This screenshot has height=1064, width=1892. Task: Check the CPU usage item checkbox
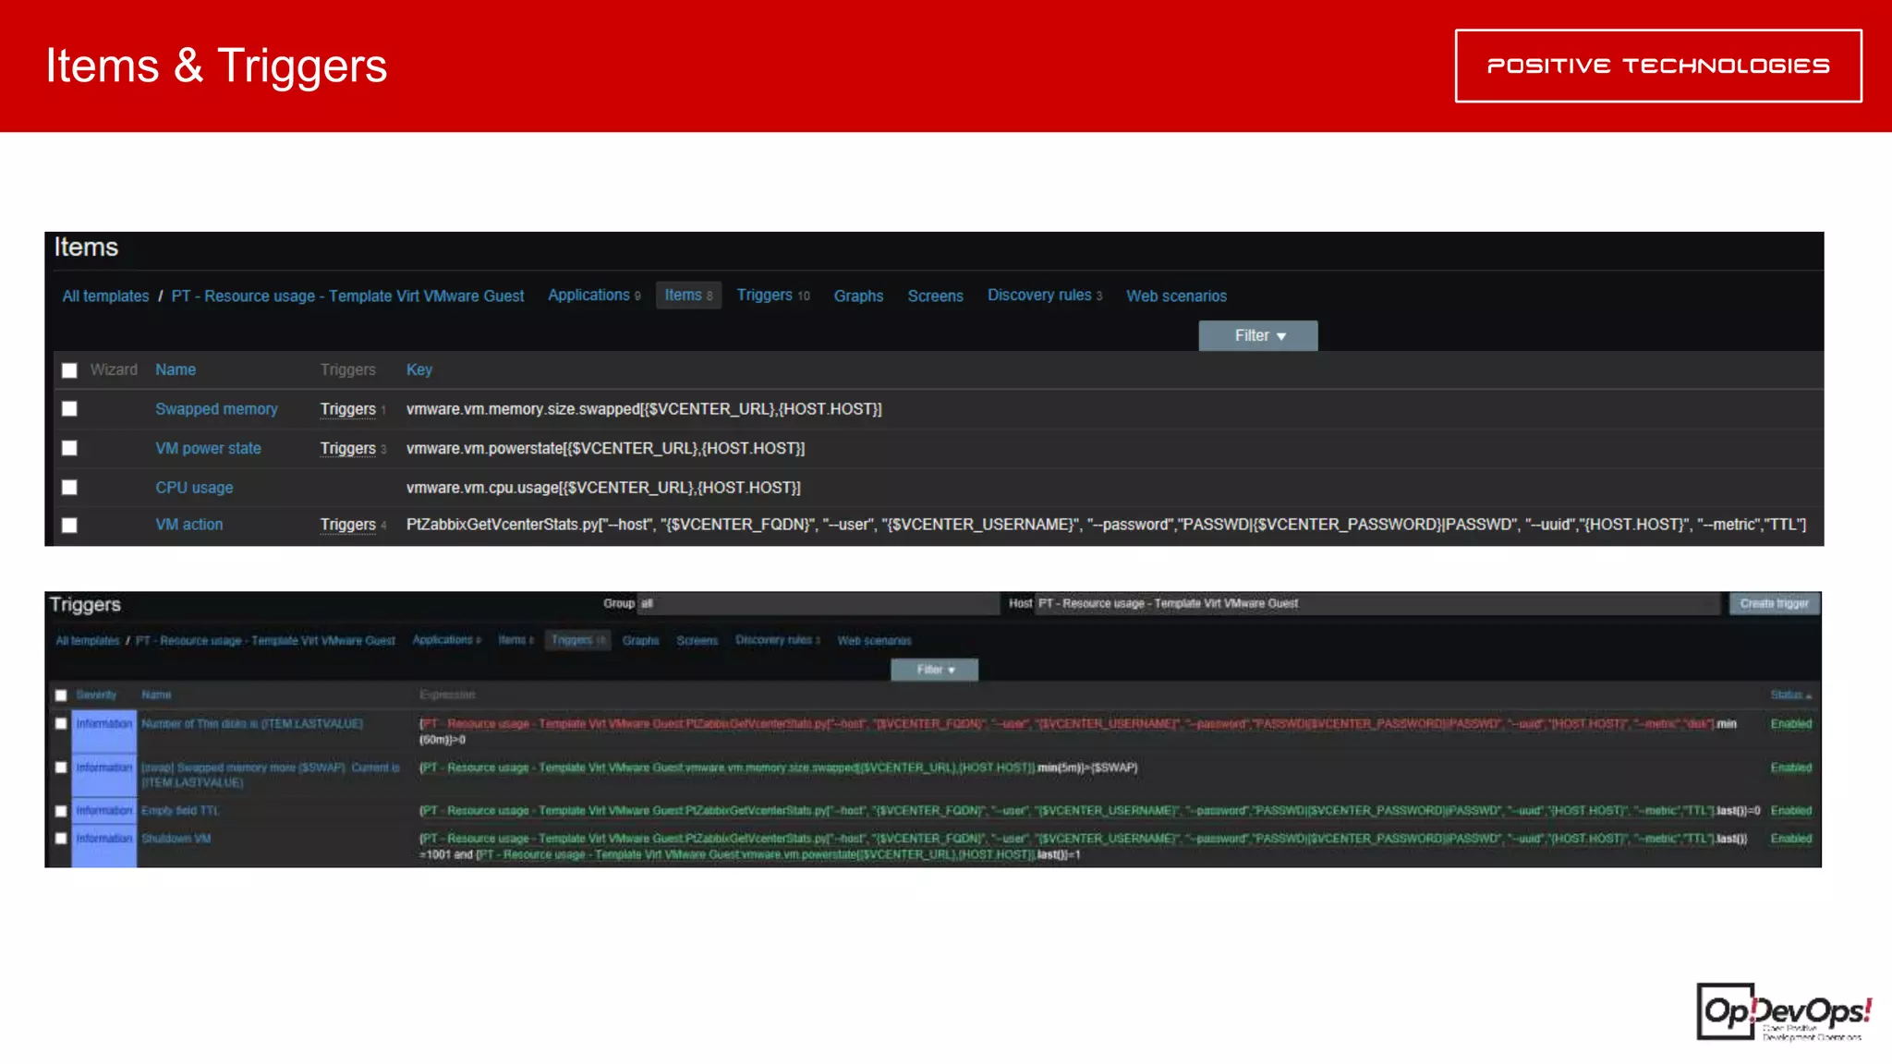pos(69,488)
